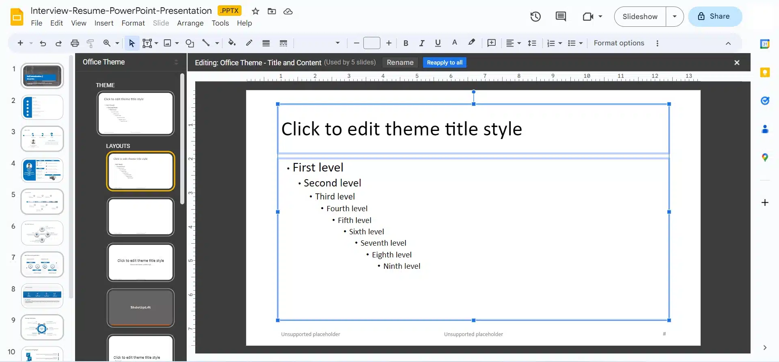Image resolution: width=779 pixels, height=362 pixels.
Task: Expand the Slideshow options dropdown arrow
Action: click(675, 17)
